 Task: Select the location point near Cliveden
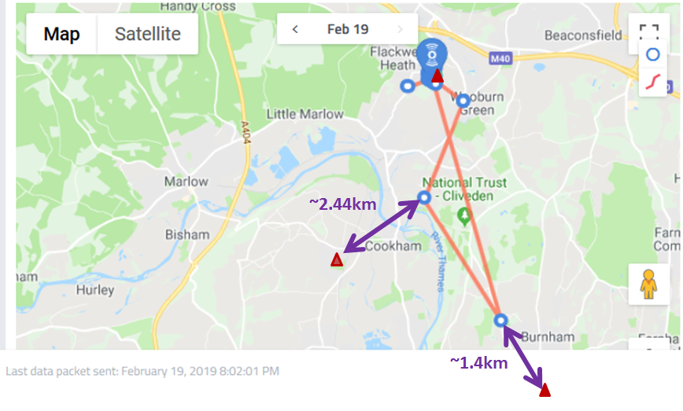click(x=424, y=197)
